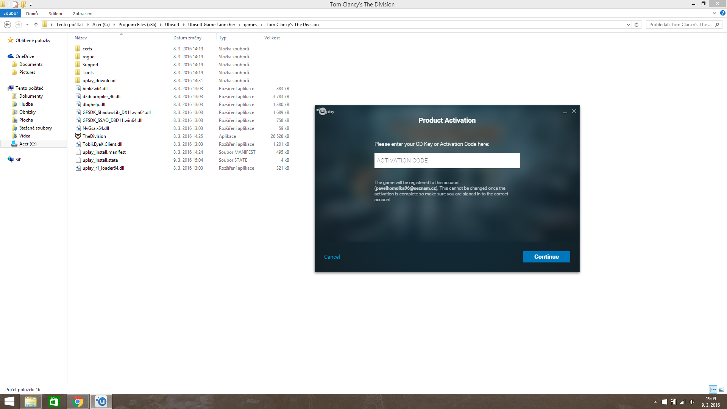This screenshot has width=727, height=409.
Task: Open Síť network in navigation pane
Action: point(18,160)
